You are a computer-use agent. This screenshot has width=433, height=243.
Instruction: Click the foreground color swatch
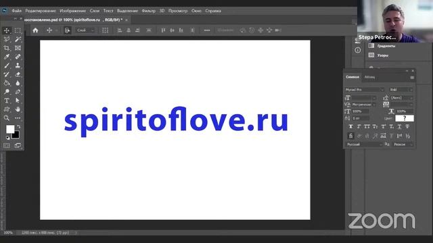point(10,129)
